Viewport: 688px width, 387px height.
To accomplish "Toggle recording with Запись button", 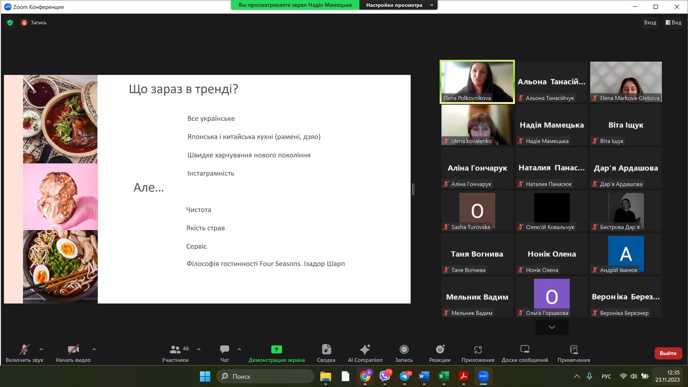I will (404, 353).
